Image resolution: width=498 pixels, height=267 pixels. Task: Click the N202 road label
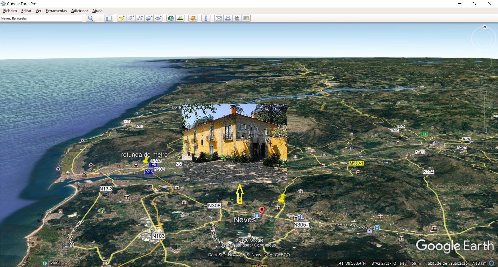coord(159,169)
